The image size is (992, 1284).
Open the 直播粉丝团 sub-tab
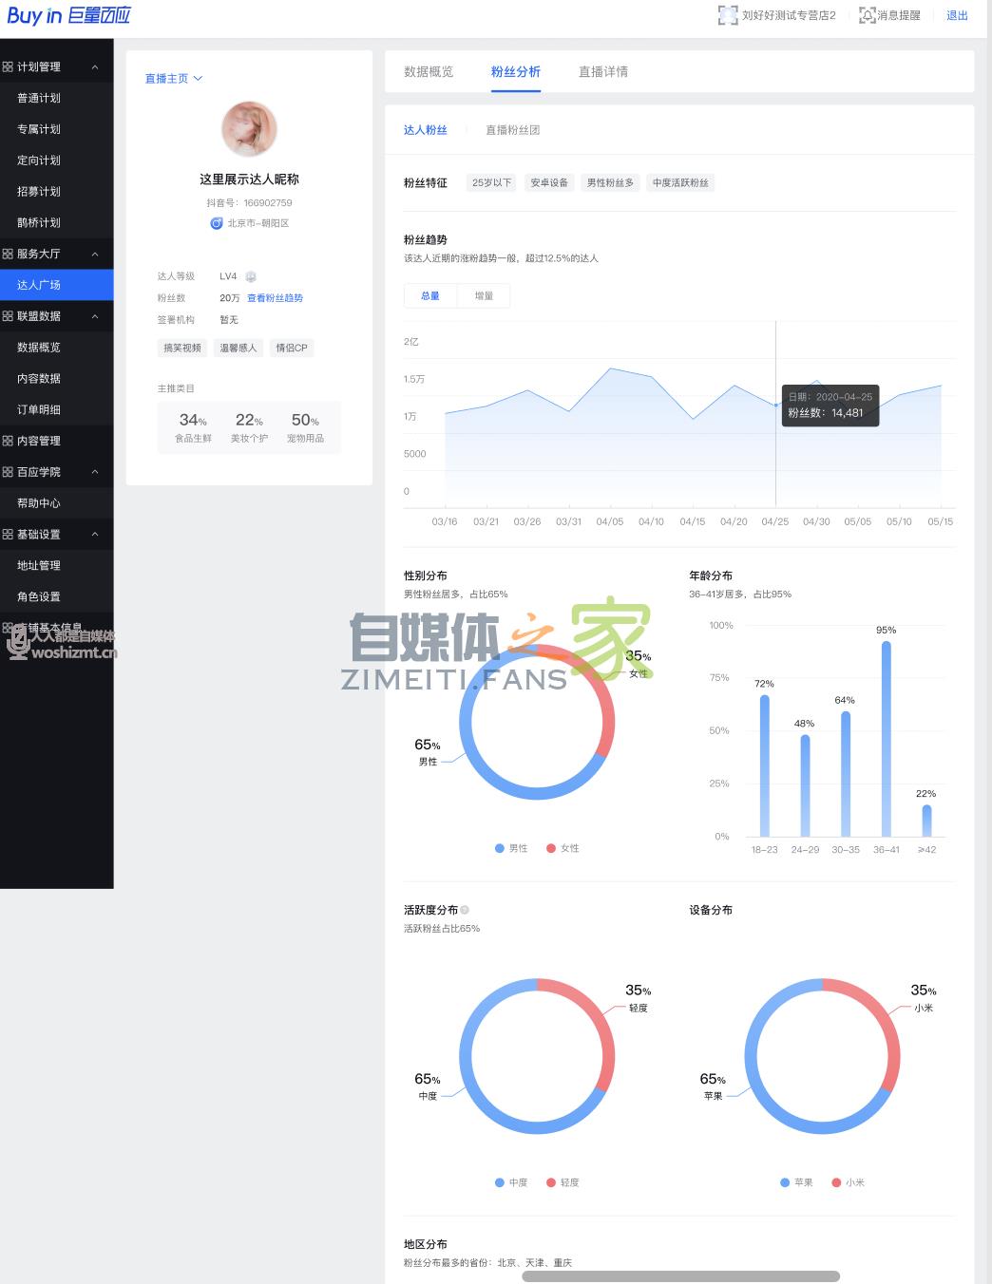click(512, 130)
